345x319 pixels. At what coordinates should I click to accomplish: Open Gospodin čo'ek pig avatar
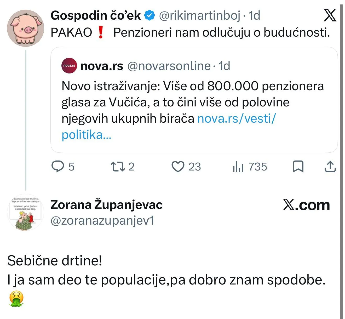(25, 28)
